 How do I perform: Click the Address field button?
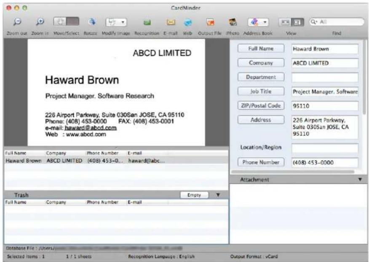[x=261, y=120]
